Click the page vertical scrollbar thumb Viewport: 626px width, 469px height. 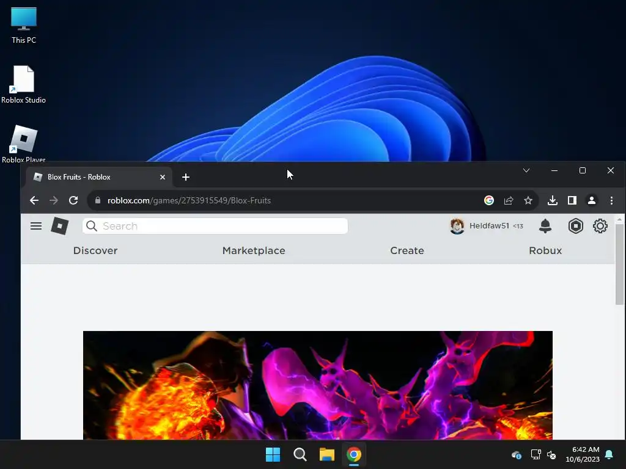pos(619,264)
